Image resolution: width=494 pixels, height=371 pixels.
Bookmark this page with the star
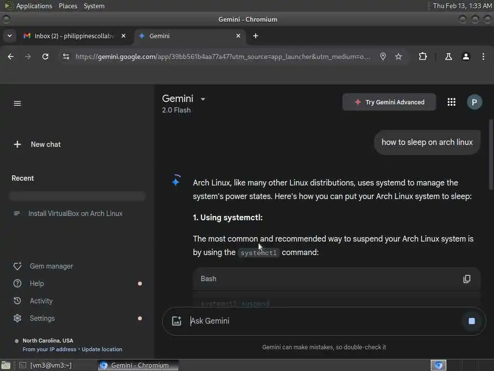pos(398,57)
